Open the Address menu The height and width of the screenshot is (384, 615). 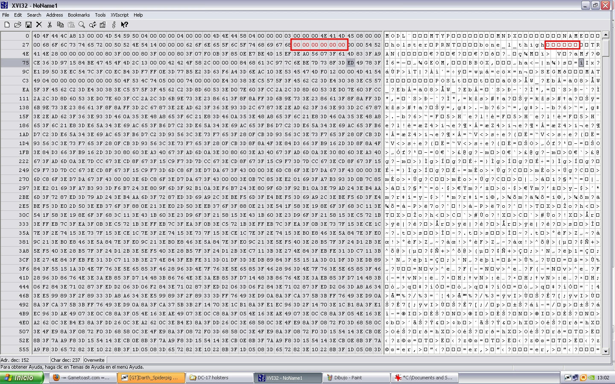pos(55,15)
